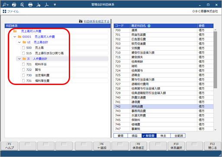Click the scroll down arrow of account list
222x157 pixels.
pyautogui.click(x=216, y=130)
